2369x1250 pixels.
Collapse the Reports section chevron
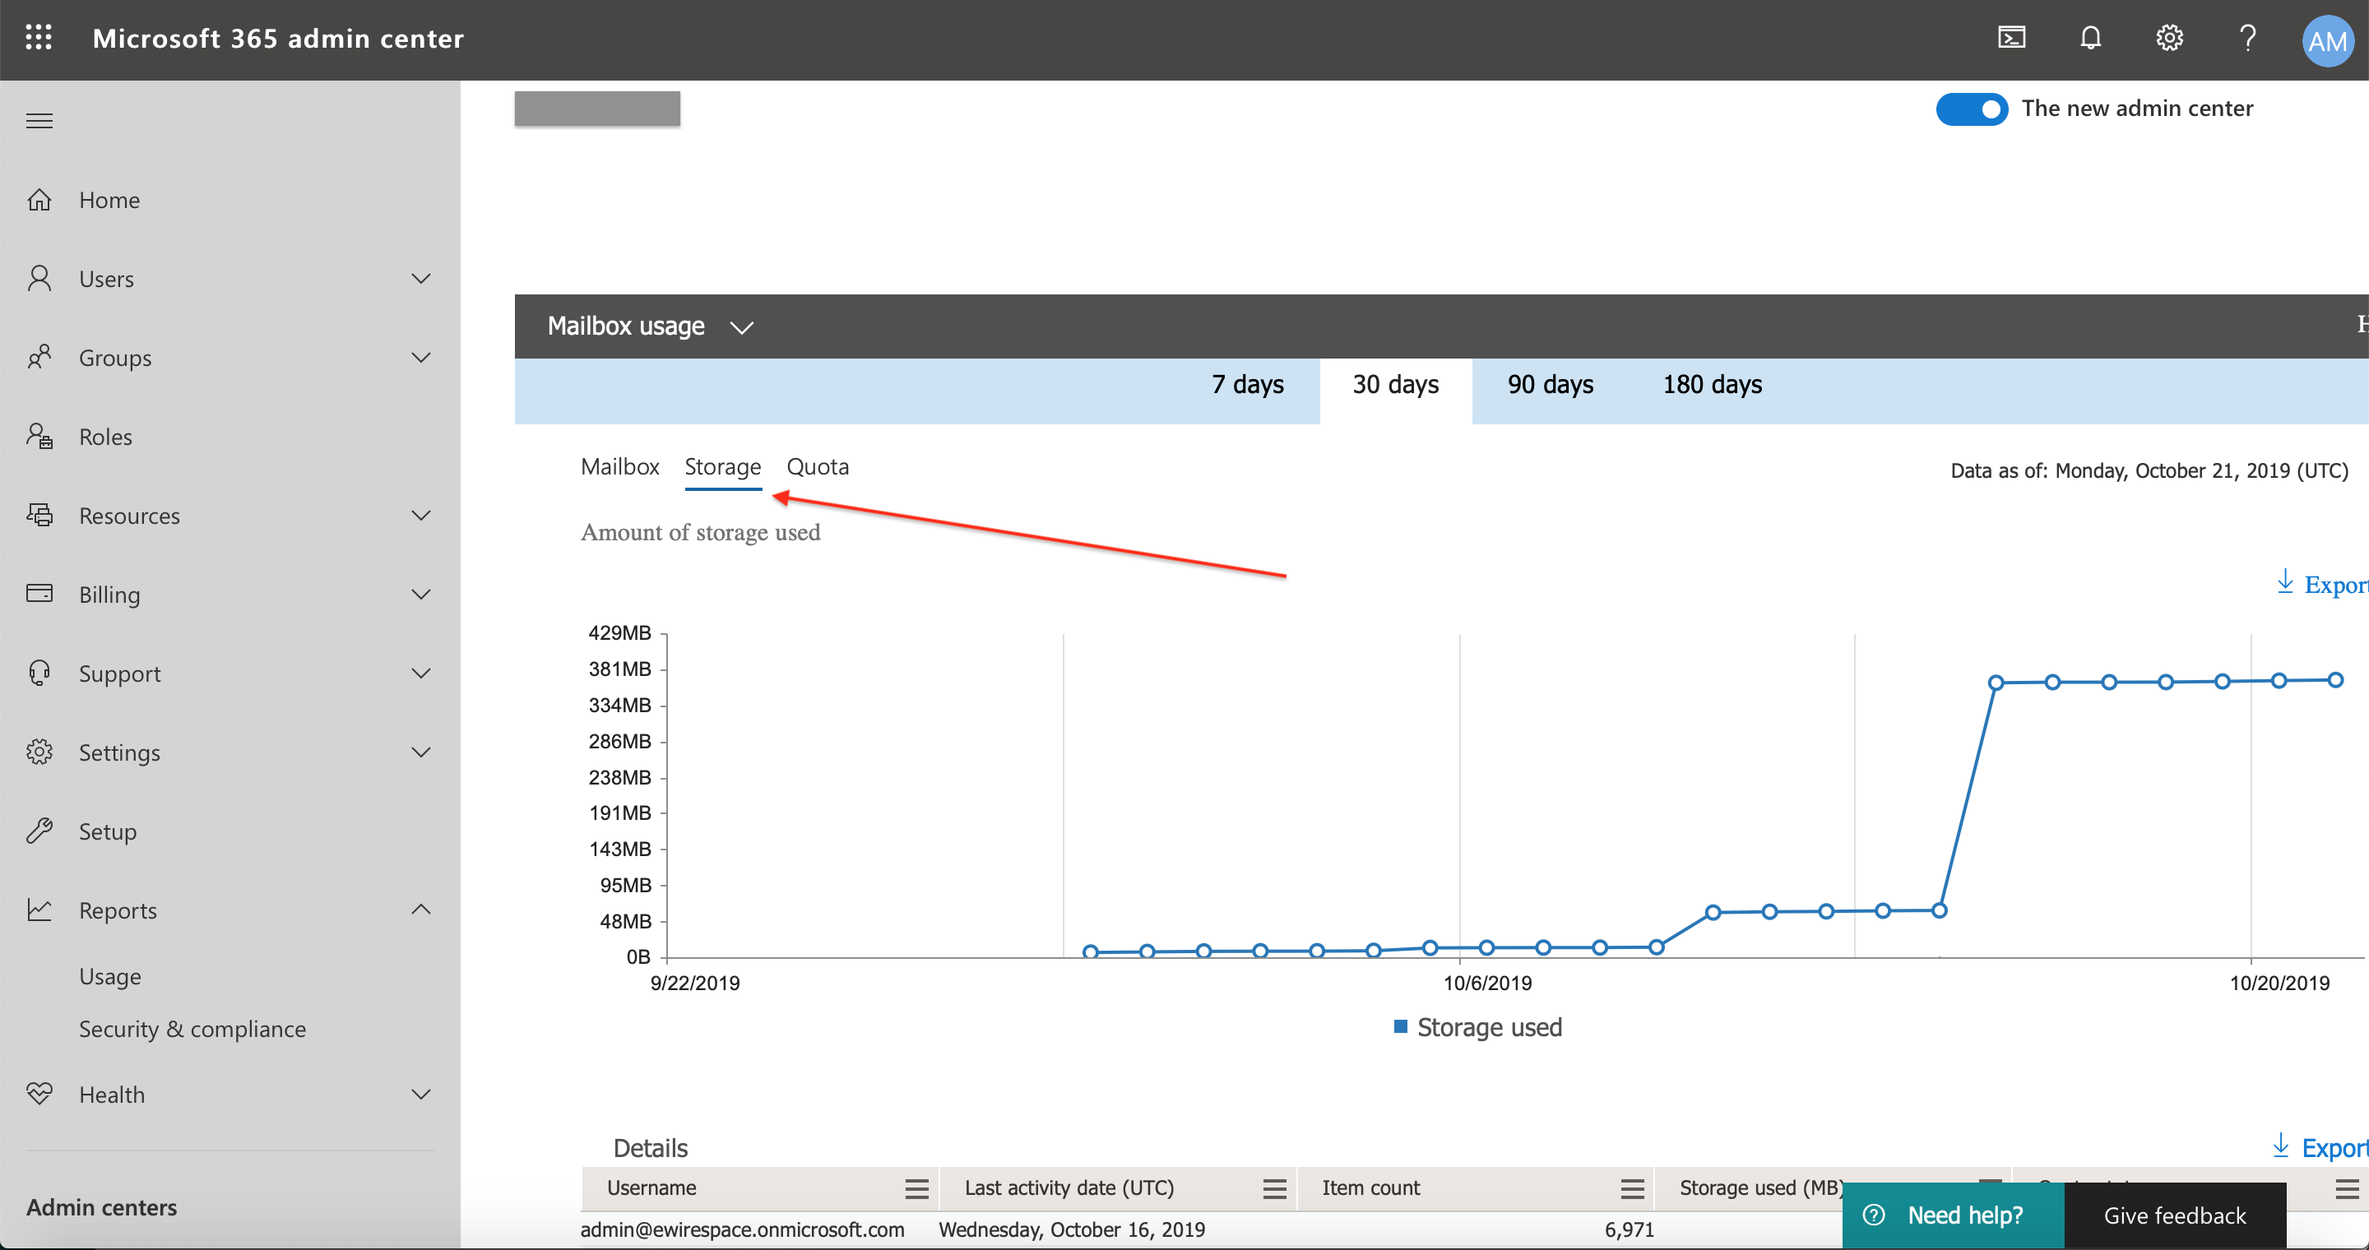pyautogui.click(x=421, y=910)
